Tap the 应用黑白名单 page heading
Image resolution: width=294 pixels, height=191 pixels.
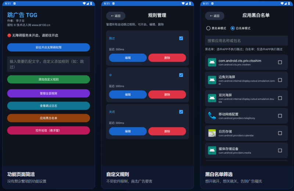click(256, 15)
